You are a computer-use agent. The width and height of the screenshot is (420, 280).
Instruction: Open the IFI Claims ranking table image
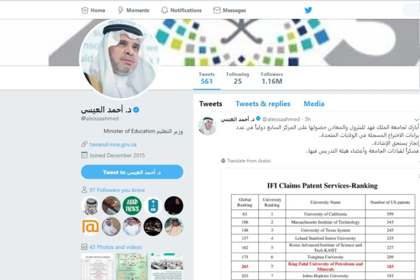click(320, 224)
